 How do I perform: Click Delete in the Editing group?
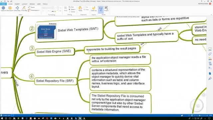coord(72,12)
